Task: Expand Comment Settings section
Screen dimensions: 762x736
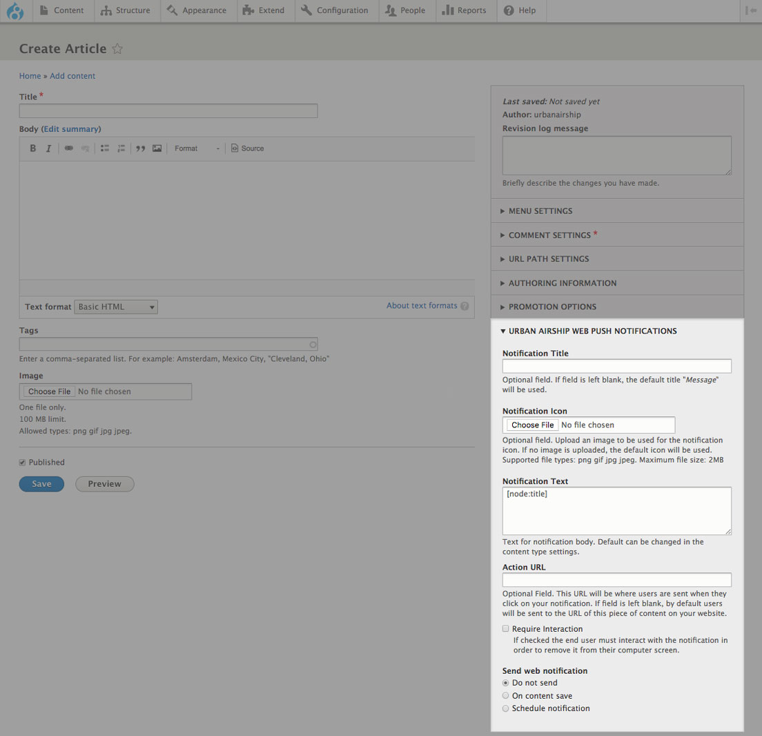Action: [x=617, y=235]
